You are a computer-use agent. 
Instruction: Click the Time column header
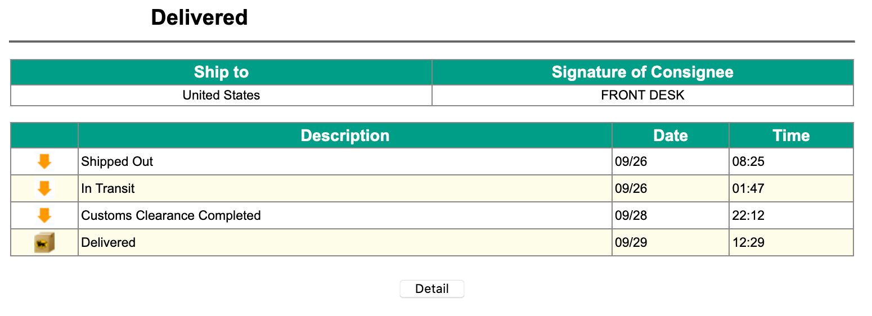[x=791, y=136]
